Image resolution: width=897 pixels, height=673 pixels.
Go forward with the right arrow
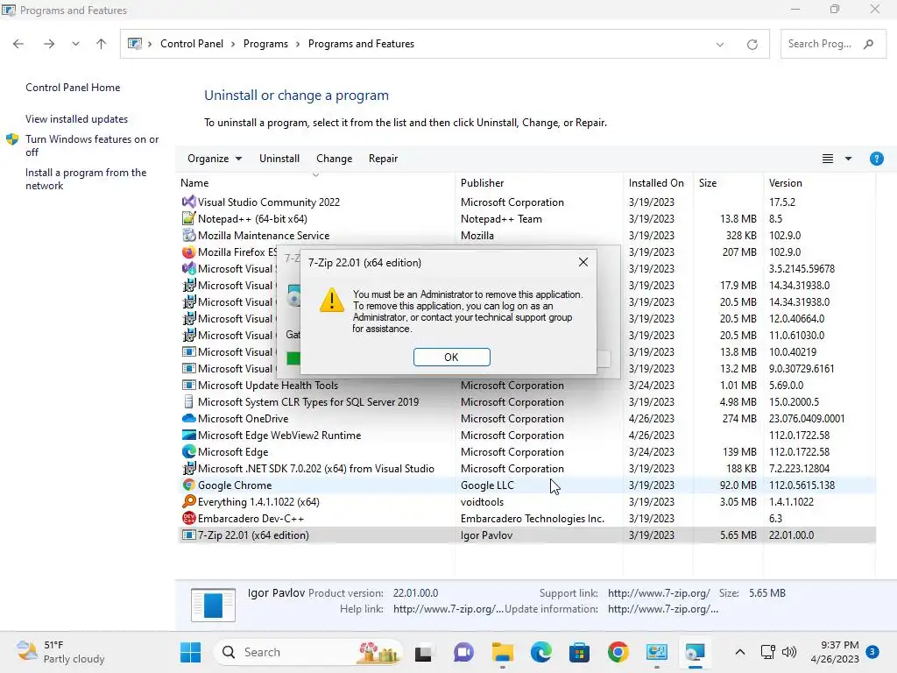49,44
